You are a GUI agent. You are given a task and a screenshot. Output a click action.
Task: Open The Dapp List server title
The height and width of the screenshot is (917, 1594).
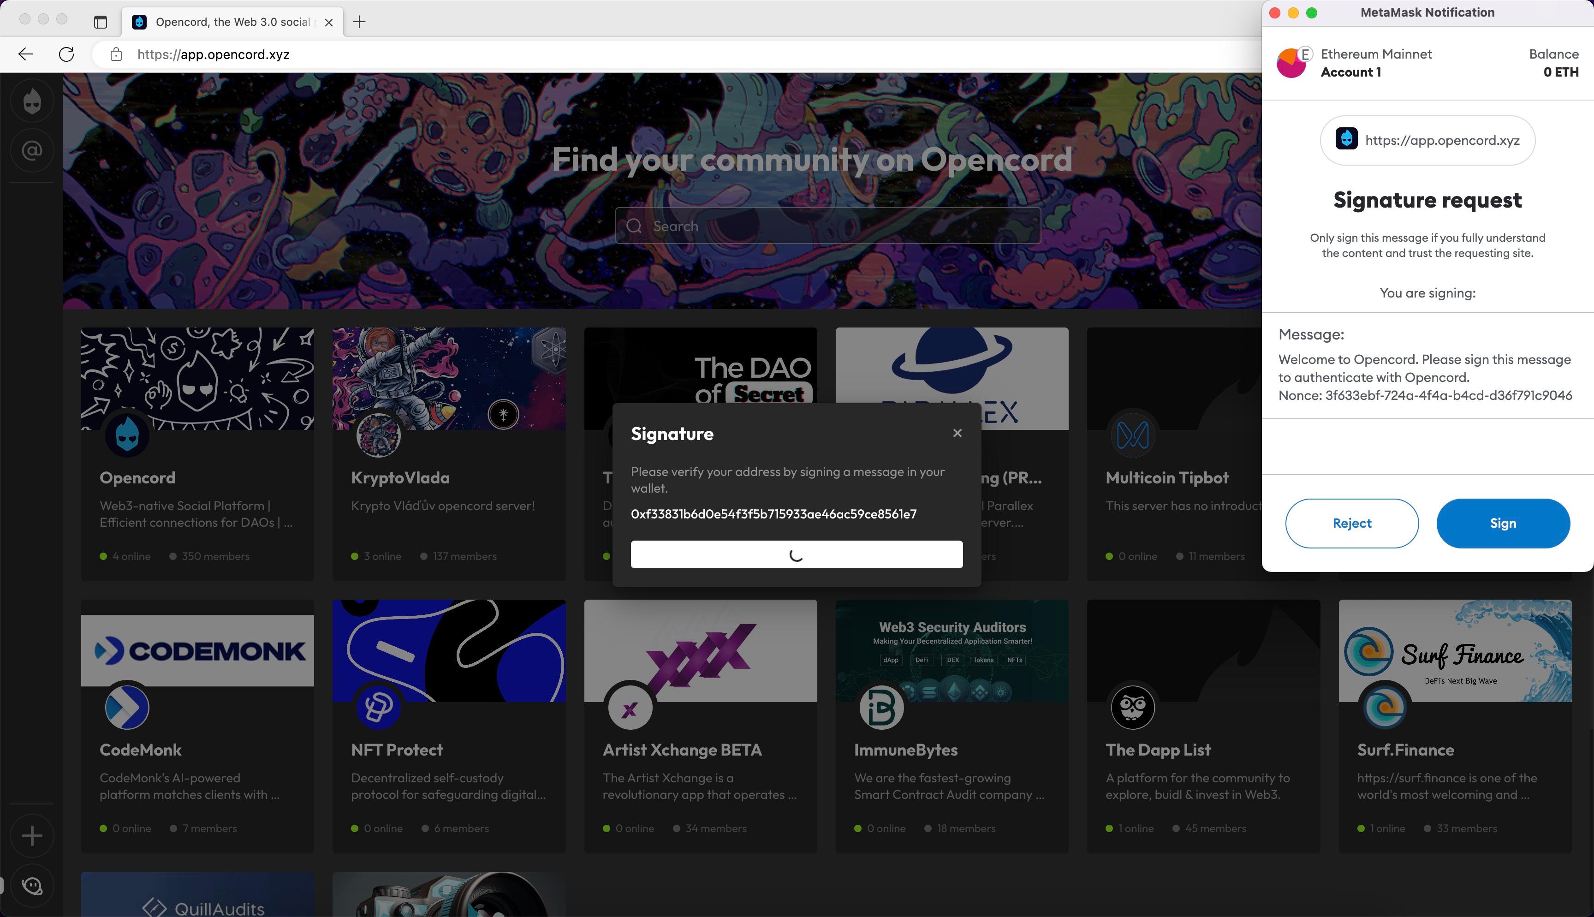[1158, 750]
